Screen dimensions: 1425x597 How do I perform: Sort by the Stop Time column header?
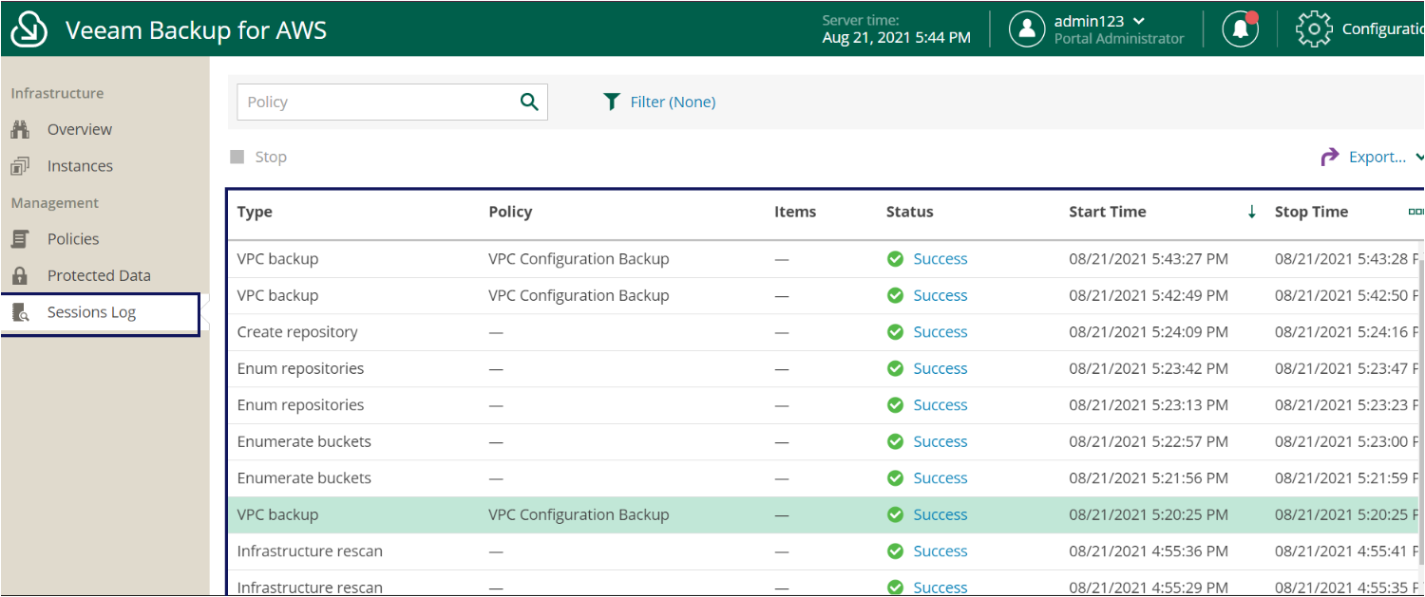(1311, 213)
